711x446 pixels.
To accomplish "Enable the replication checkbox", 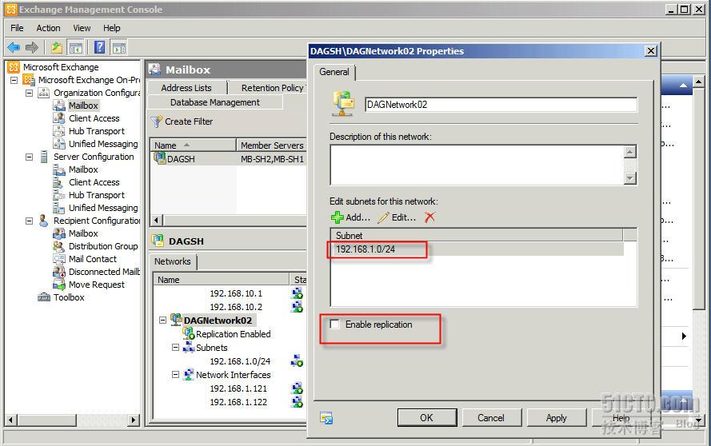I will point(334,324).
